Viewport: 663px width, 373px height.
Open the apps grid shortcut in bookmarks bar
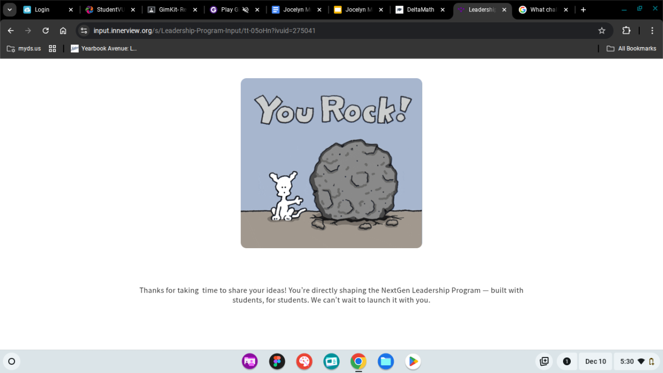(52, 49)
